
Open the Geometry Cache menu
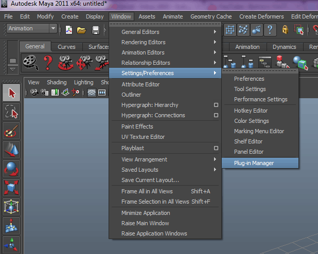[x=211, y=16]
